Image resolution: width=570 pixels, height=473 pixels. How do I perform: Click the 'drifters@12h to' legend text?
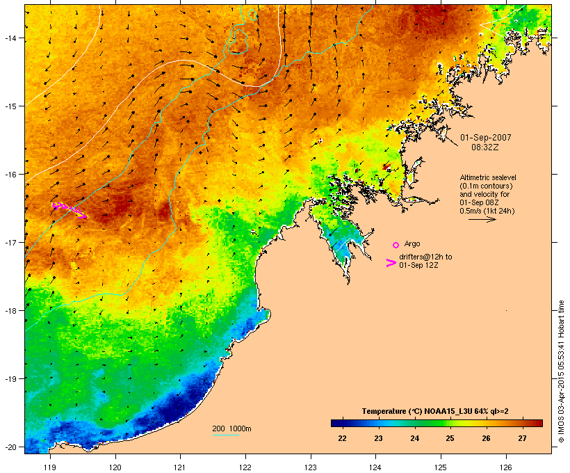[425, 257]
